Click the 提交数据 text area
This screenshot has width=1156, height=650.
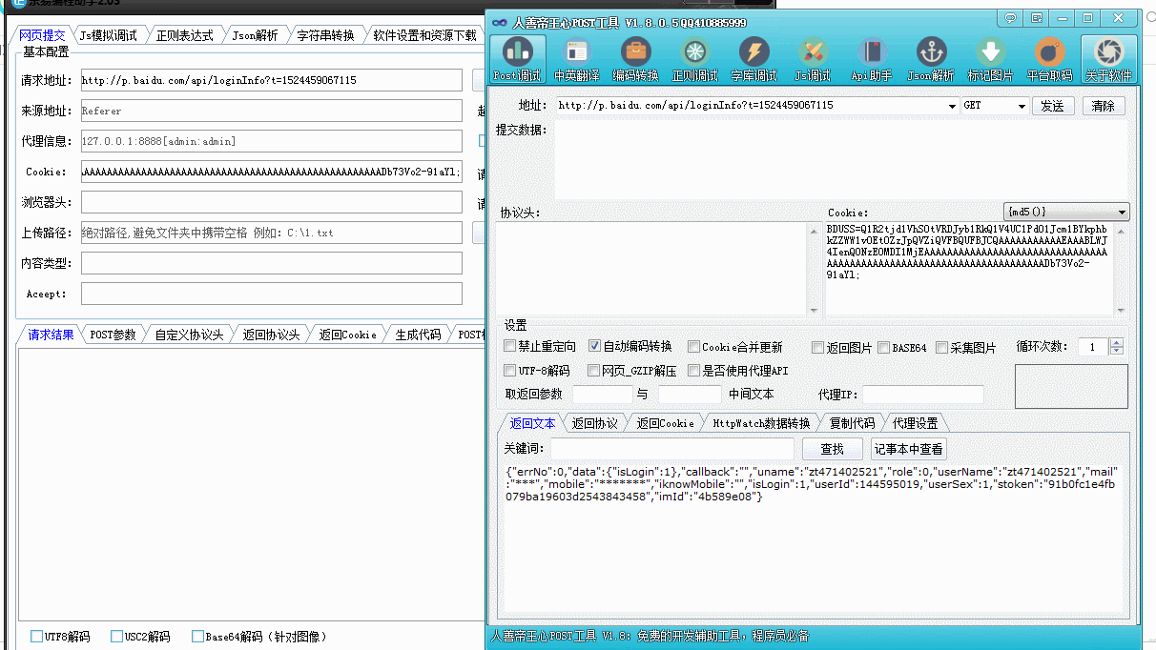[840, 160]
